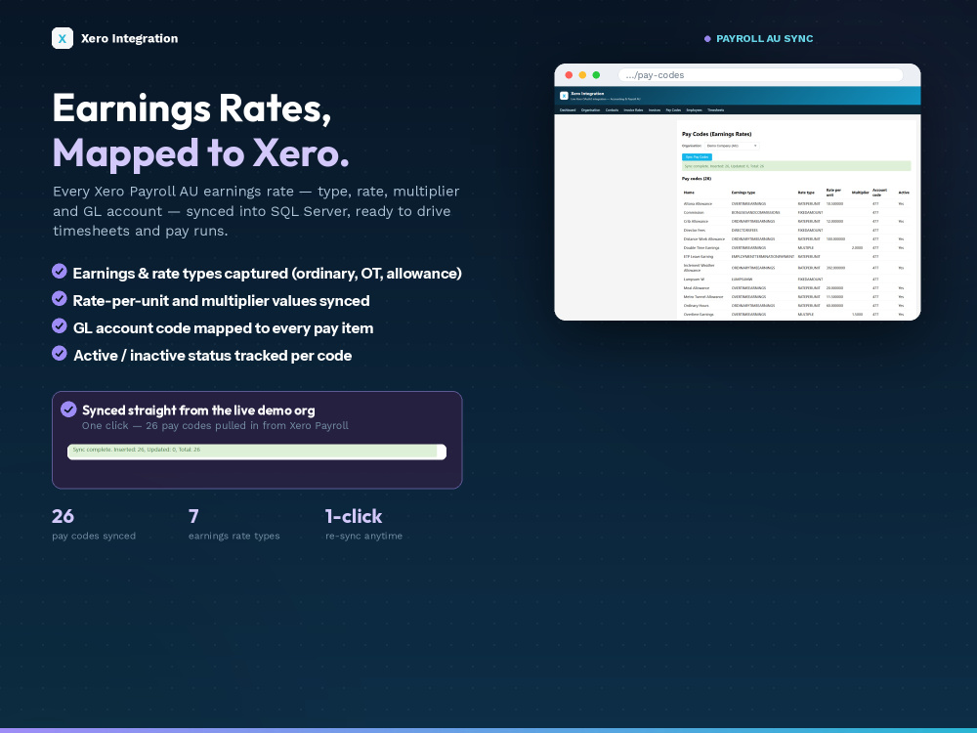This screenshot has width=977, height=733.
Task: Click the Account code column header
Action: 880,192
